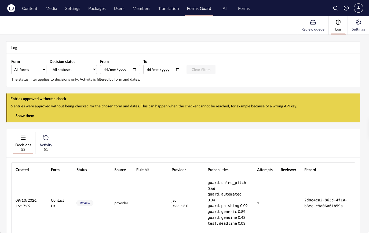Click the Created column header

pos(22,170)
